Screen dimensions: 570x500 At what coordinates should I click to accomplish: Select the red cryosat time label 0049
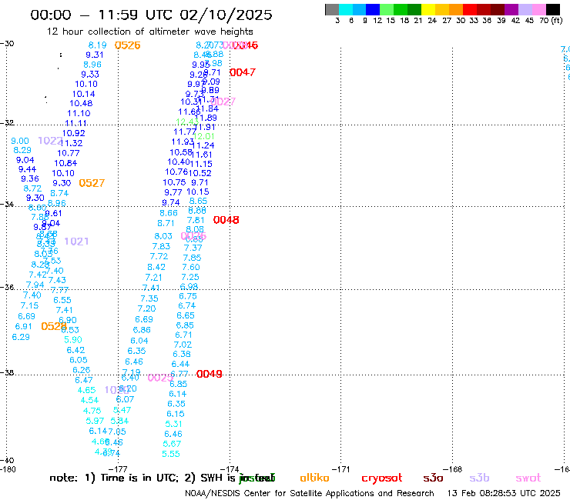(209, 374)
